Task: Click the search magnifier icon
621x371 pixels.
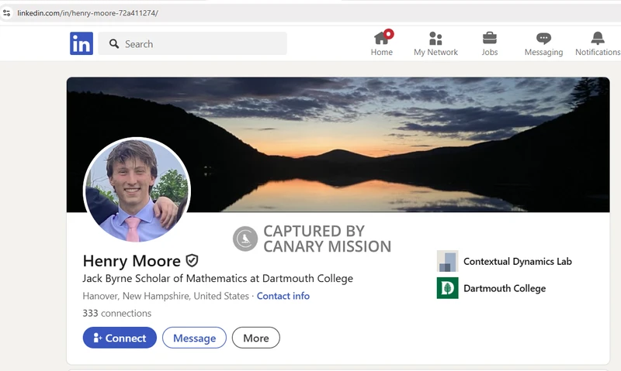Action: 114,44
